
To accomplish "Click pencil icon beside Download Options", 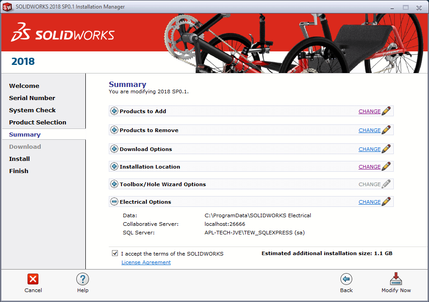I will (x=386, y=149).
